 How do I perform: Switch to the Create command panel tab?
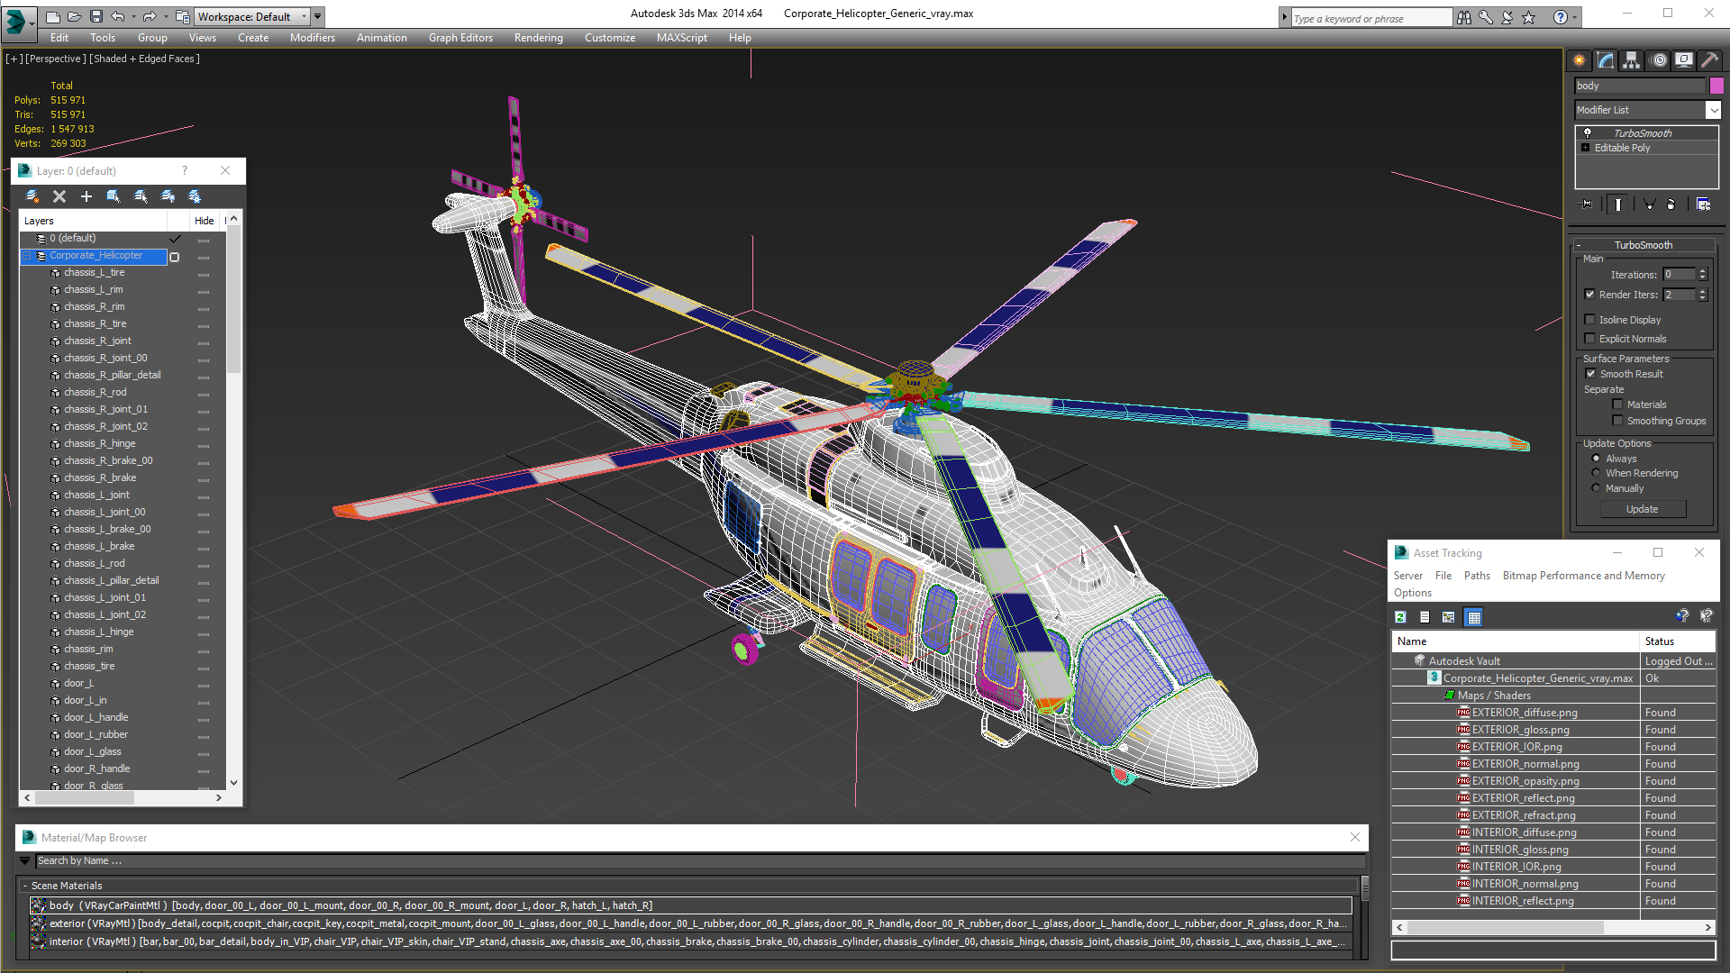click(1580, 60)
